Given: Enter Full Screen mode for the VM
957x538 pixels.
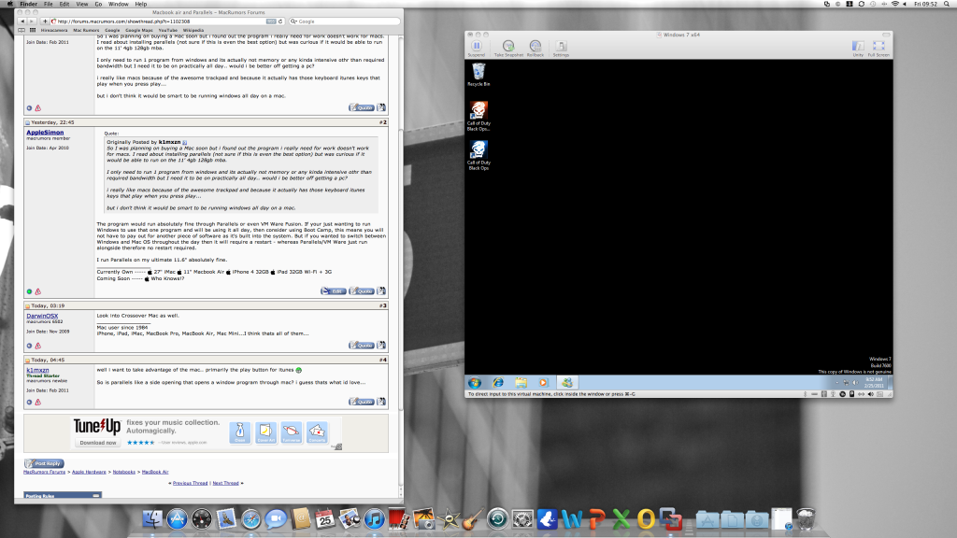Looking at the screenshot, I should pyautogui.click(x=878, y=47).
